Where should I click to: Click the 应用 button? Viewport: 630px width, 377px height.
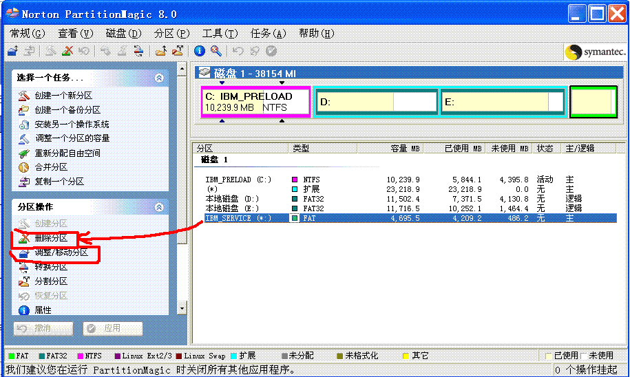[113, 328]
